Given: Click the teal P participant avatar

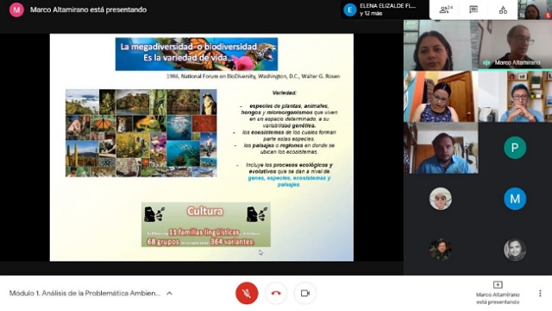Looking at the screenshot, I should point(515,148).
